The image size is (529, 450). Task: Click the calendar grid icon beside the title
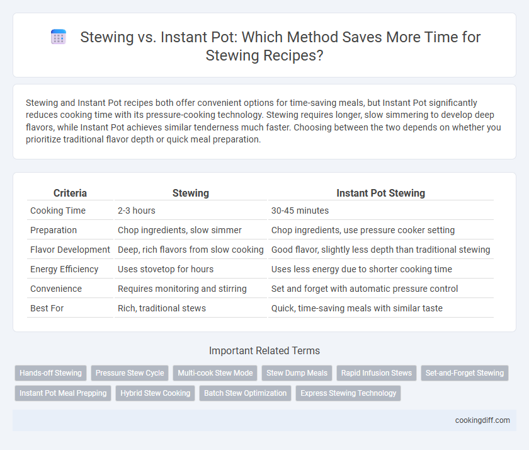click(x=59, y=37)
